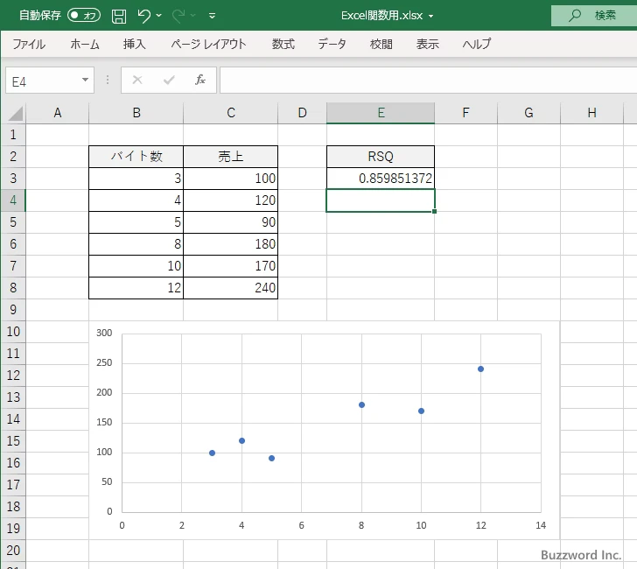
Task: Select row 9 header
Action: coord(13,310)
